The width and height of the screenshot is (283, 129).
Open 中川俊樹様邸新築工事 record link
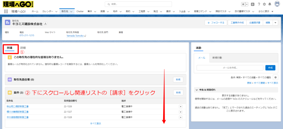[18, 117]
